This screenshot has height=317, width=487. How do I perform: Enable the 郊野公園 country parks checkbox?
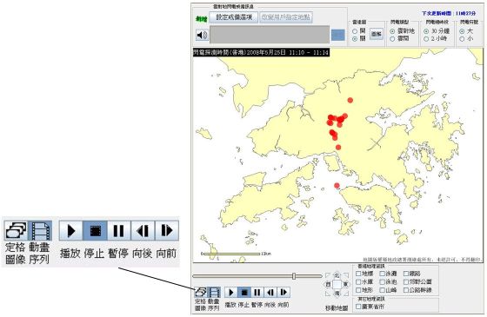tap(406, 282)
